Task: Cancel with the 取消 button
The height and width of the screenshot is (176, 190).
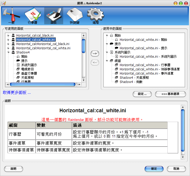Action: click(176, 169)
